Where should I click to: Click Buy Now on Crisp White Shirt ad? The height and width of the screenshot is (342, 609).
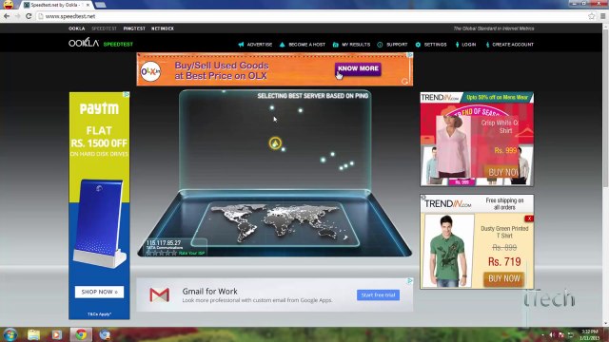pos(501,172)
